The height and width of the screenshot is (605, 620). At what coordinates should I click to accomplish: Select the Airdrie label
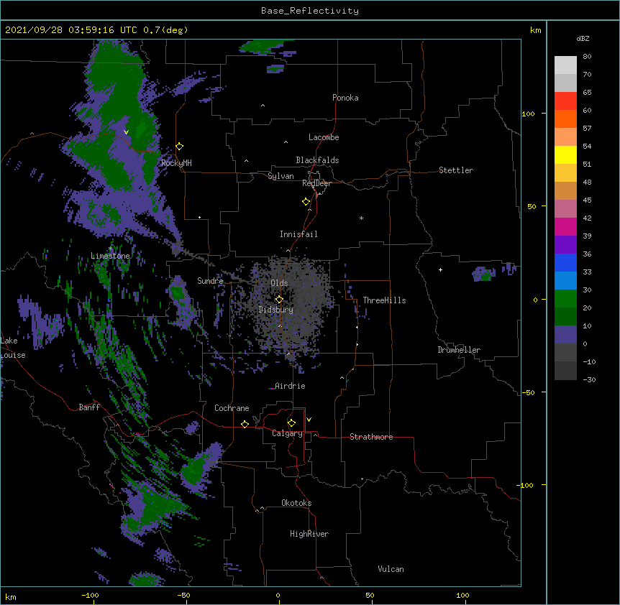point(290,386)
